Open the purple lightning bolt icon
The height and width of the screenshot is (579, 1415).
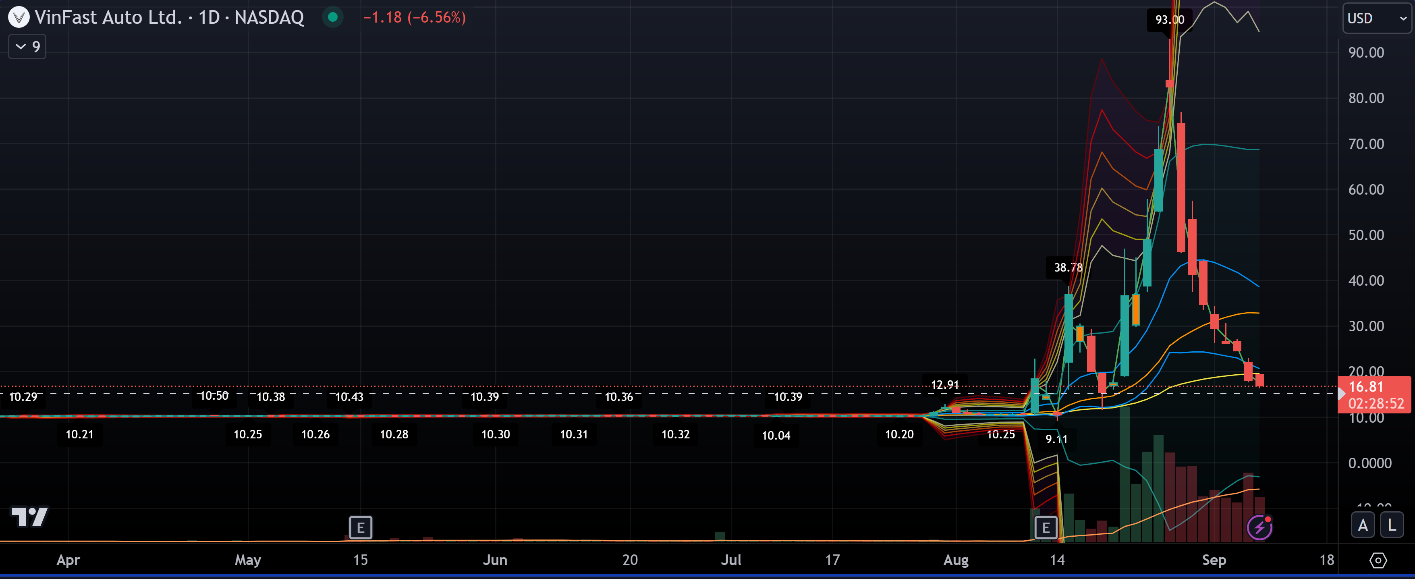1259,527
